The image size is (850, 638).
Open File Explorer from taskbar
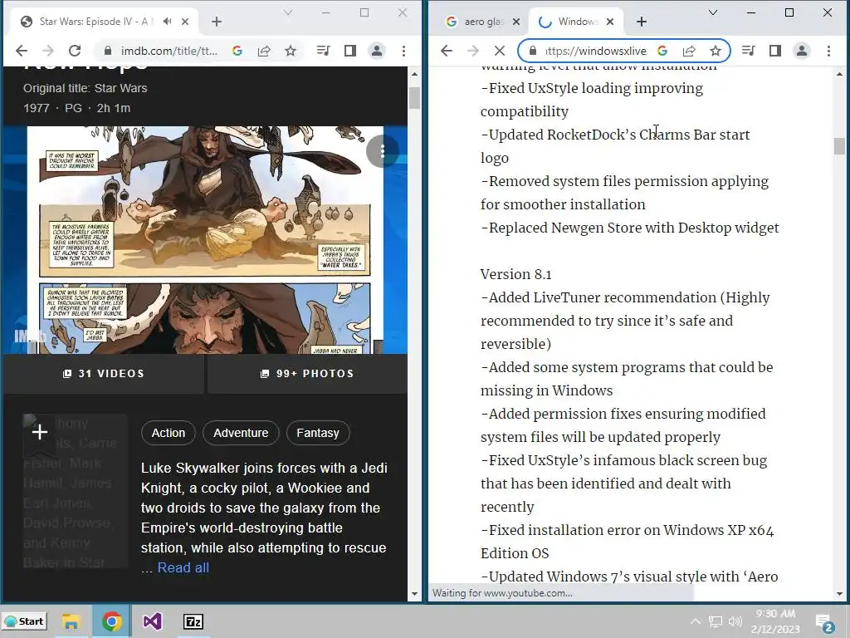[71, 621]
